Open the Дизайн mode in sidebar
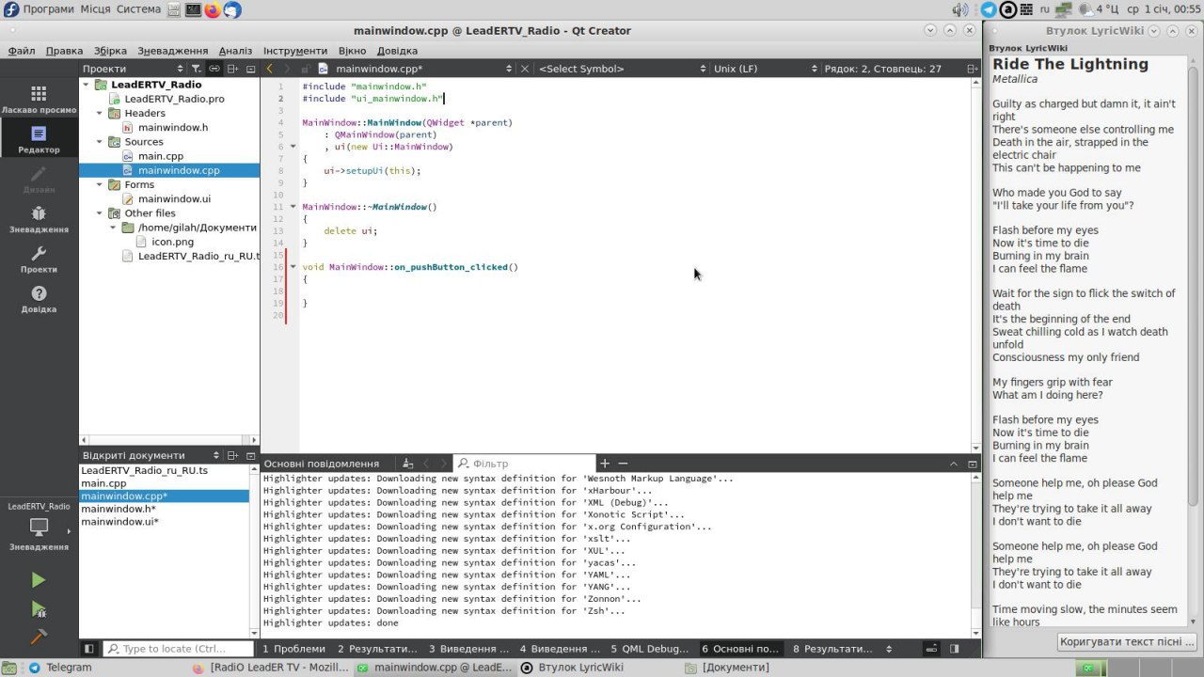 coord(39,179)
